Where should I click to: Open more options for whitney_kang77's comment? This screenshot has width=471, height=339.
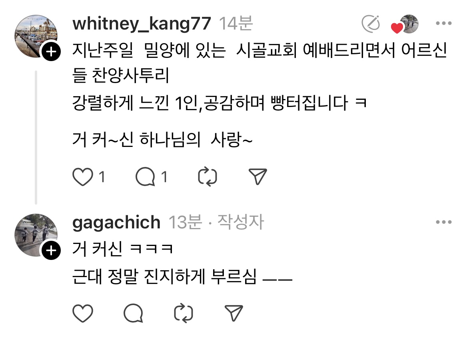[444, 23]
